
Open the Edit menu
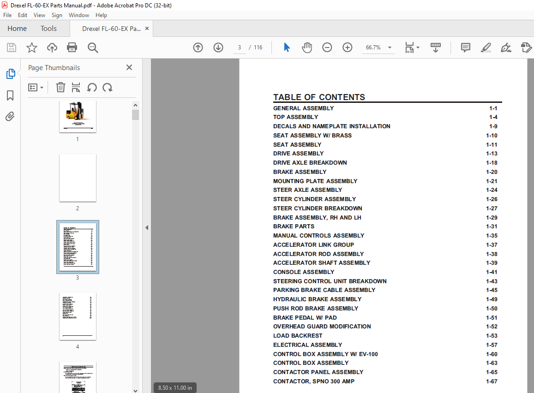point(23,15)
